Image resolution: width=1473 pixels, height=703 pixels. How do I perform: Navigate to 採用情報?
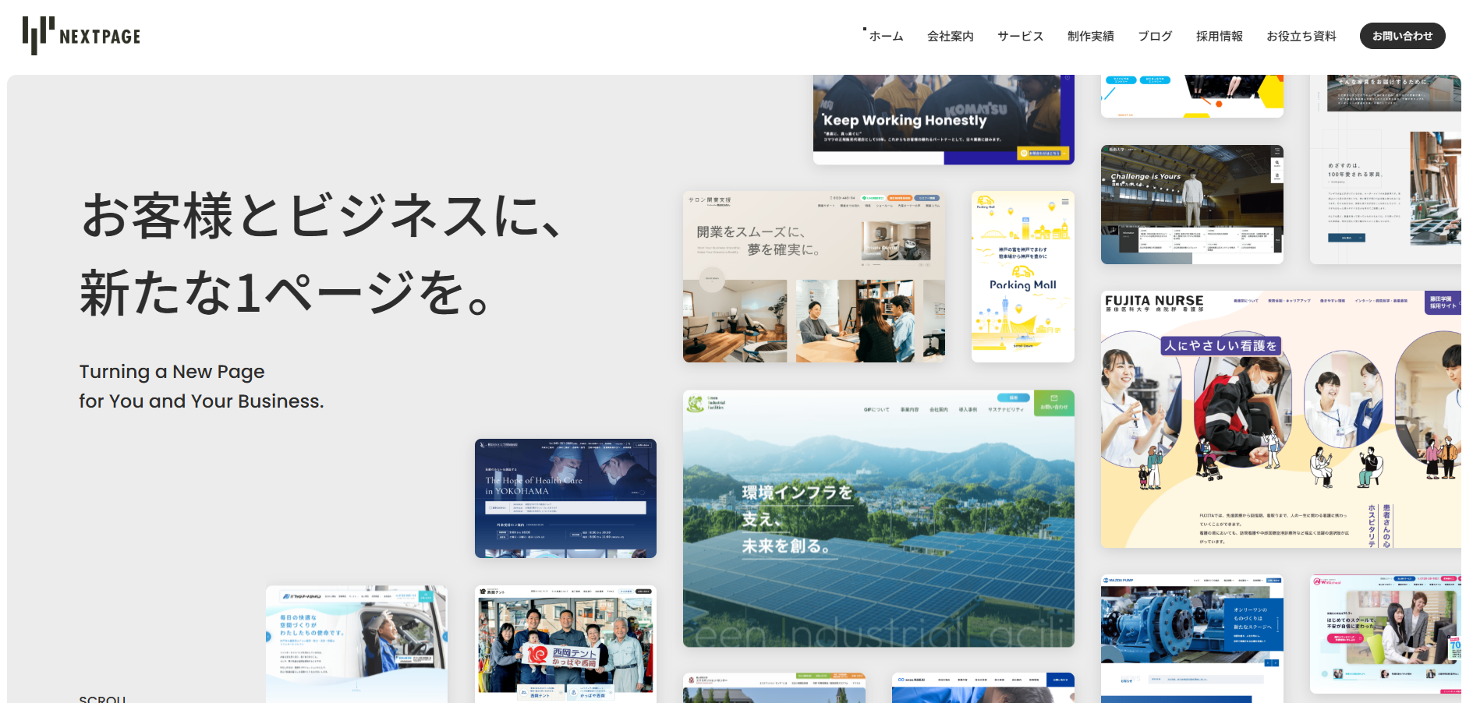pos(1219,36)
